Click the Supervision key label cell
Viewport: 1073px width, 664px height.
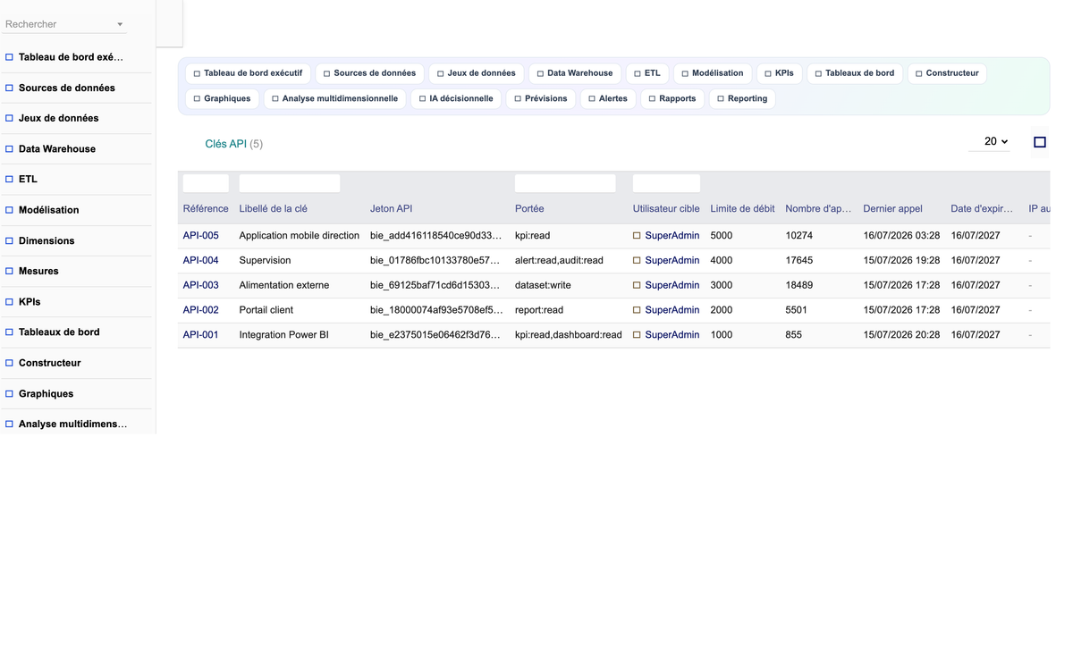[x=265, y=261]
